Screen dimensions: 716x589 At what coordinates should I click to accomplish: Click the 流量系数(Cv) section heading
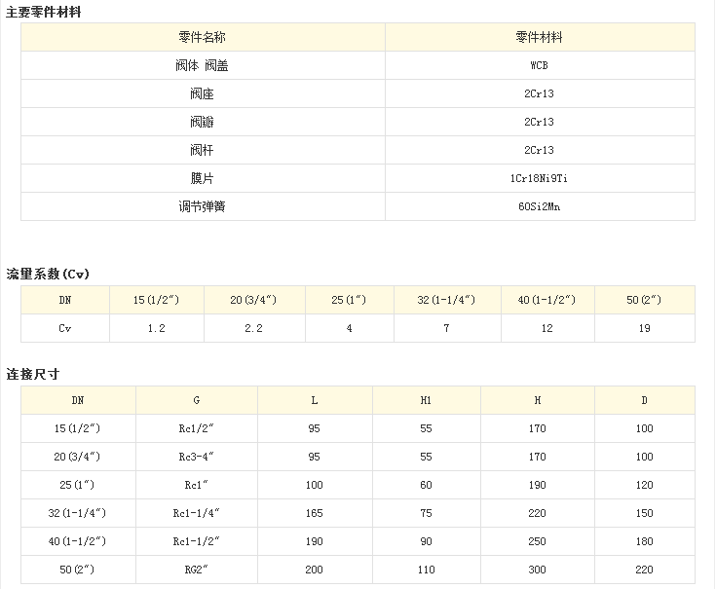tap(48, 274)
